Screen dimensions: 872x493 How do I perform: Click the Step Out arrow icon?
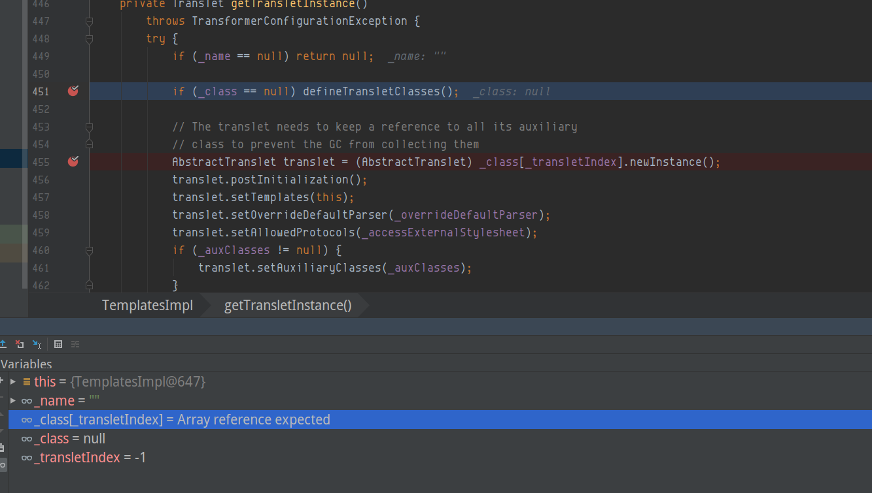point(3,344)
